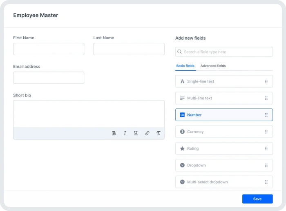Toggle italic formatting in Short bio toolbar
This screenshot has width=286, height=211.
click(x=125, y=133)
